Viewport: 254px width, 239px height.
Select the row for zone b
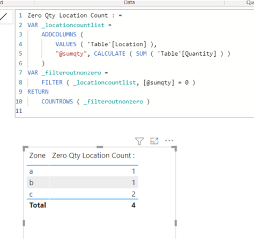[x=83, y=183]
